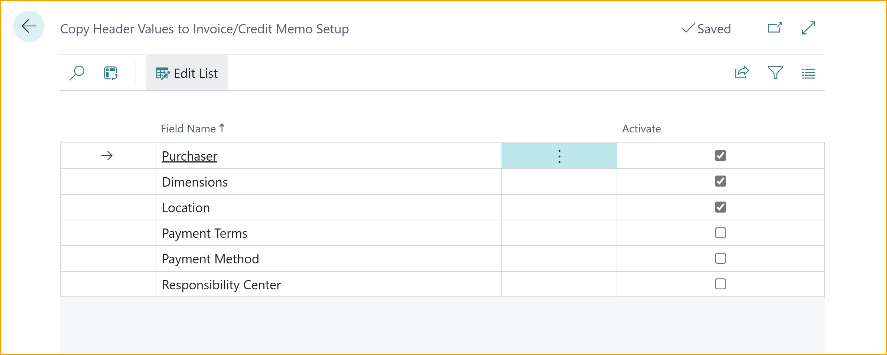Expand page to full screen icon
Image resolution: width=887 pixels, height=355 pixels.
808,28
